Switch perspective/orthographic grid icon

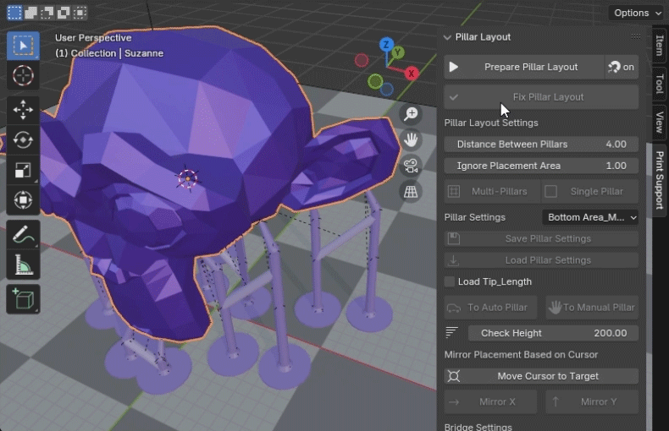(411, 192)
